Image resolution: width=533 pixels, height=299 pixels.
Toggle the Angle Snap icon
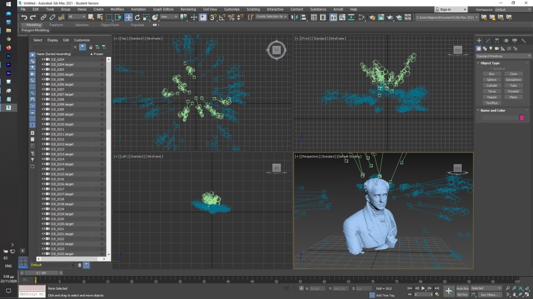pos(222,17)
